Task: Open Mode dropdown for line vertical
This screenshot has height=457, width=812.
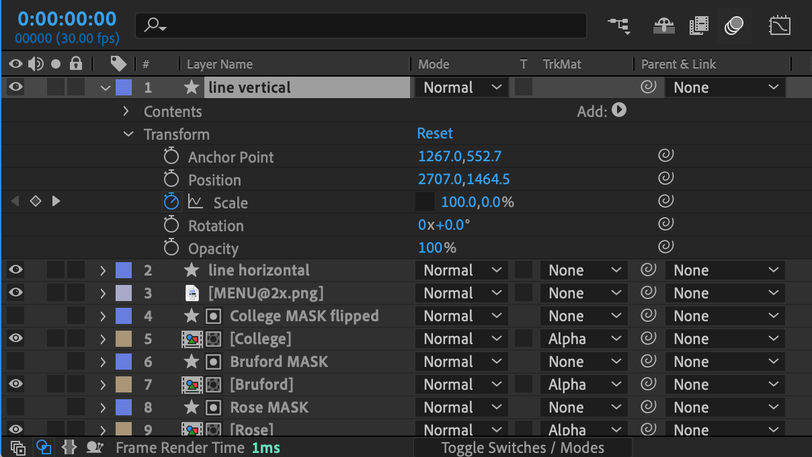Action: [x=461, y=87]
